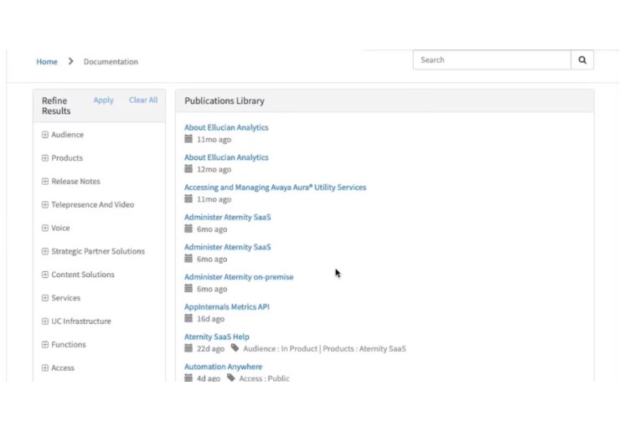Open the AppInternals Metrics API publication
Image resolution: width=625 pixels, height=442 pixels.
pos(226,307)
